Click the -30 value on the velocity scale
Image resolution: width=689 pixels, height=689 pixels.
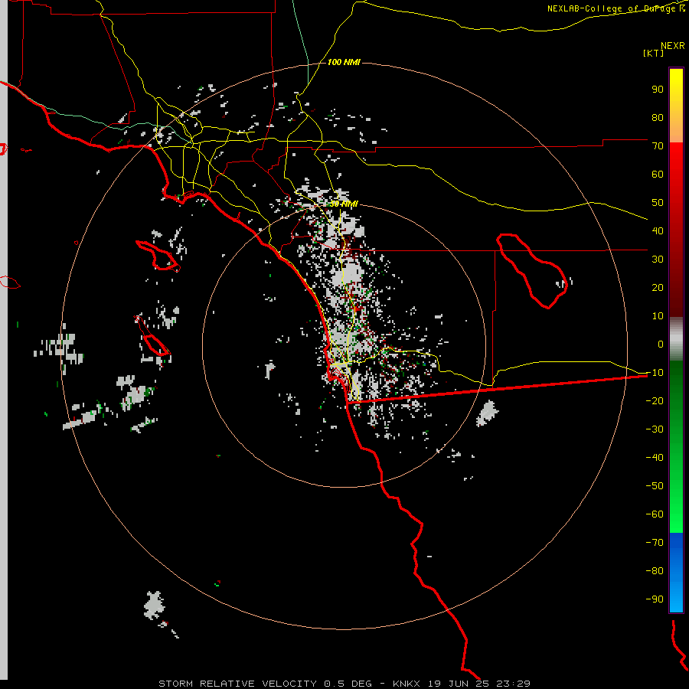[x=655, y=429]
